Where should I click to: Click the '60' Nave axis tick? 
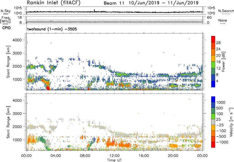209,18
